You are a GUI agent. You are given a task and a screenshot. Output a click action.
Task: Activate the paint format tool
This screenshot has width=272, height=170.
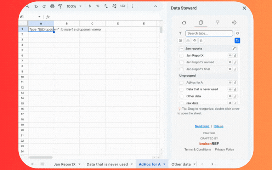(x=60, y=6)
